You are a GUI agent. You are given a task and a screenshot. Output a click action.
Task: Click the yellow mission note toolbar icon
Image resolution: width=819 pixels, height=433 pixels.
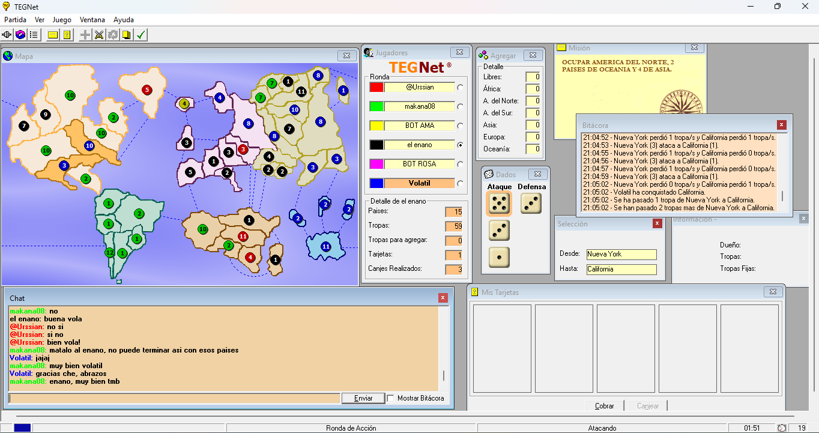(x=53, y=35)
